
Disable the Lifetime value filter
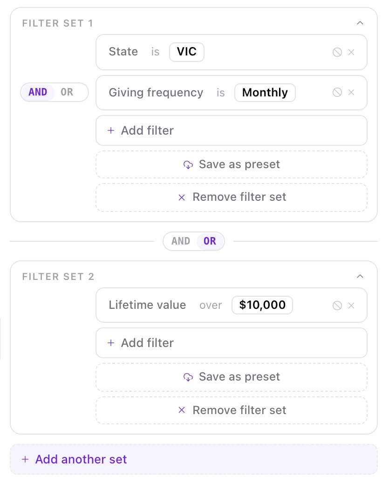(x=337, y=306)
